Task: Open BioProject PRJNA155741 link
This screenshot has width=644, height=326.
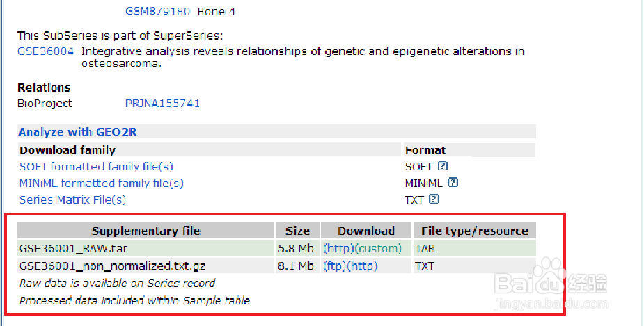Action: (x=162, y=103)
